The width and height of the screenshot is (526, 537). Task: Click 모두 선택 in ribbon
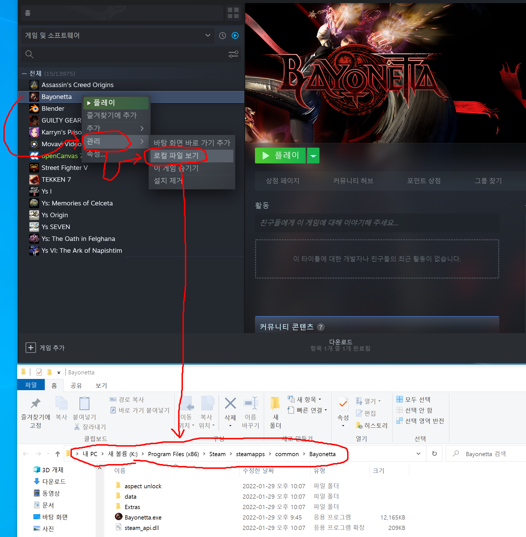(x=413, y=400)
